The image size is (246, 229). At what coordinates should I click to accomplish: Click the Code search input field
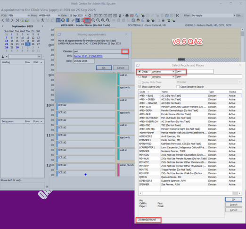[x=195, y=71]
